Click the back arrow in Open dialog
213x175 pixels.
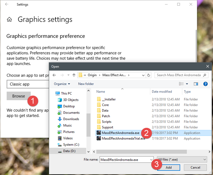(x=54, y=75)
